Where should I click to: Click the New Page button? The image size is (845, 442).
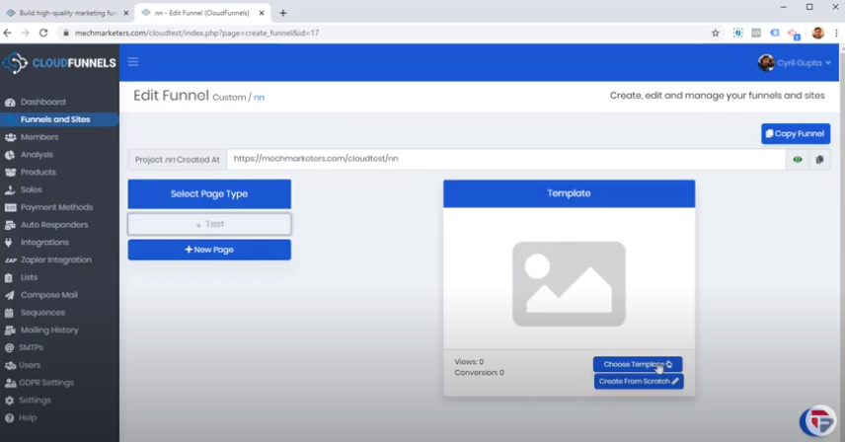209,250
